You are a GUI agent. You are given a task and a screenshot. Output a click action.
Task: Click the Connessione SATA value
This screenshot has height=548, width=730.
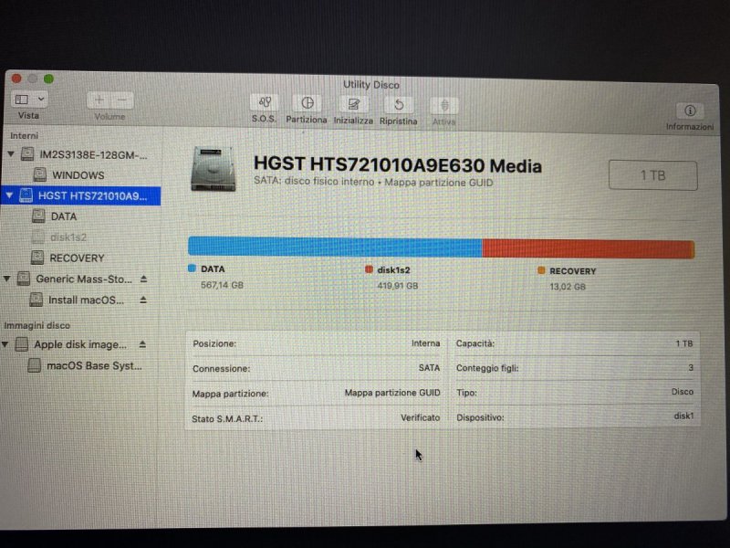pyautogui.click(x=429, y=368)
